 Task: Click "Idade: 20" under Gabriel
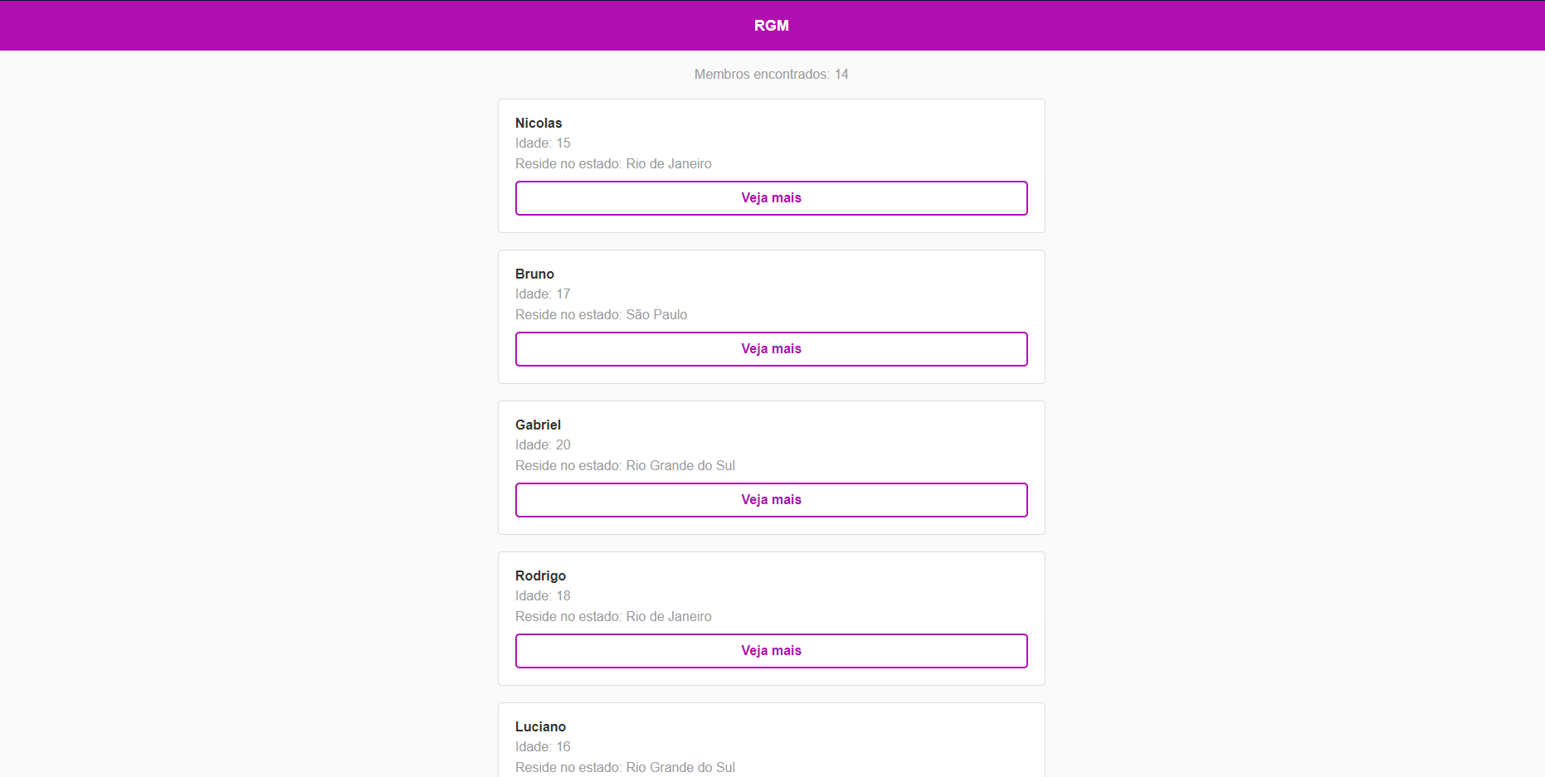[543, 444]
